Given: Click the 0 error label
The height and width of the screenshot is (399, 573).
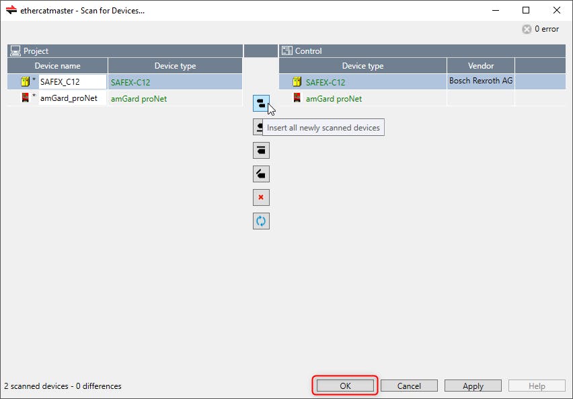Looking at the screenshot, I should pyautogui.click(x=547, y=29).
